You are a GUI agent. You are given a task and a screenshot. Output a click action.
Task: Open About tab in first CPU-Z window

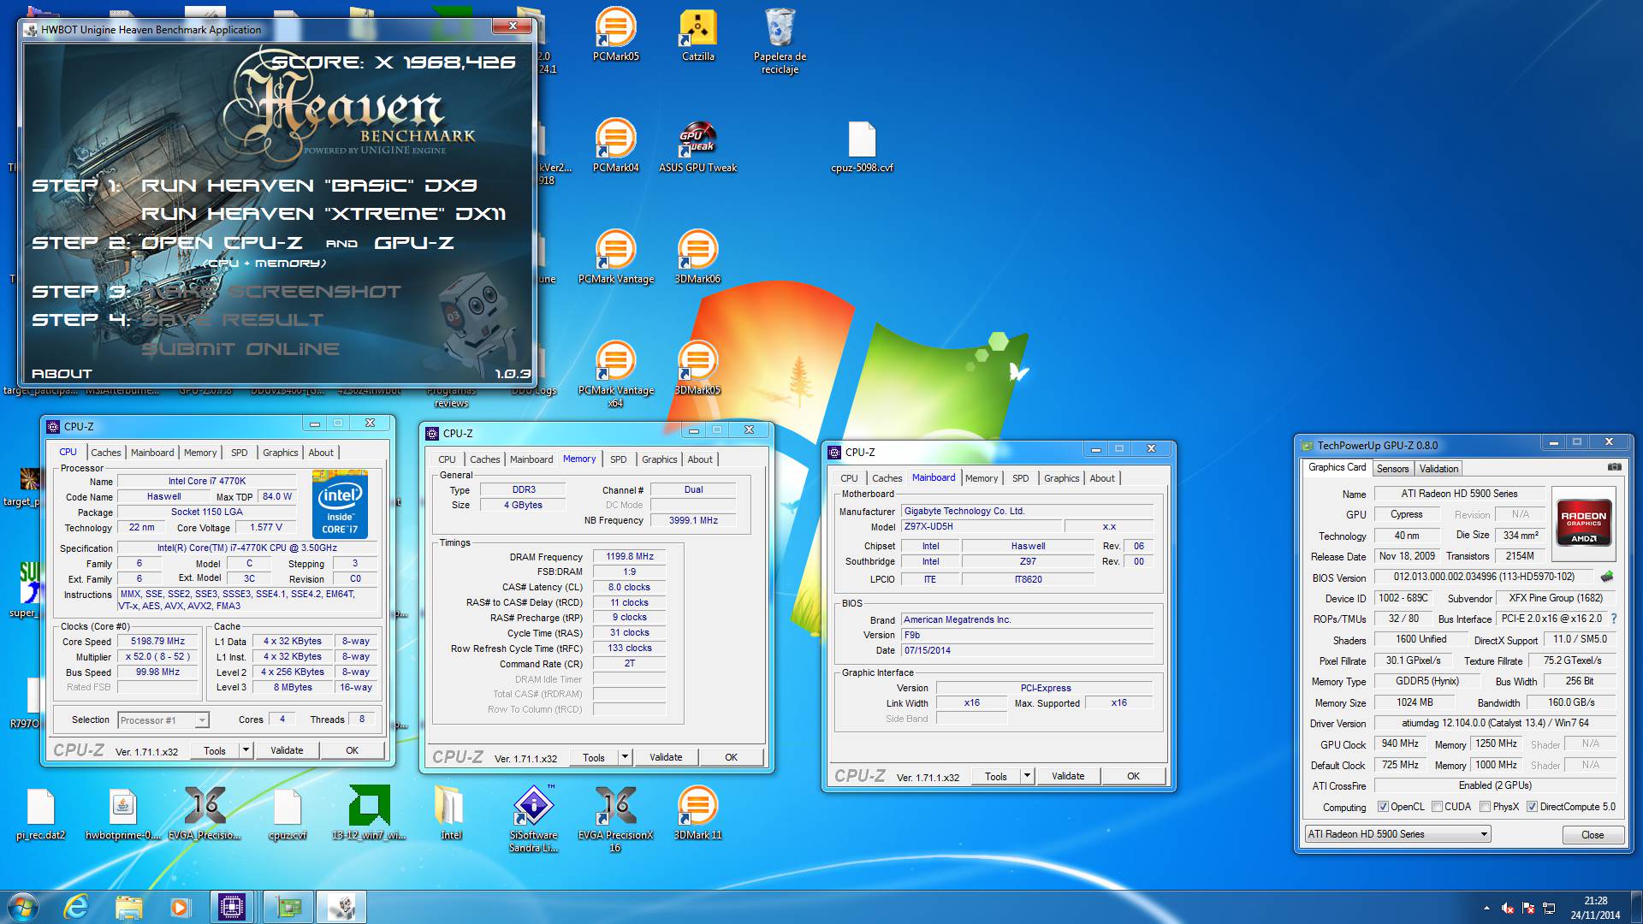(x=321, y=453)
